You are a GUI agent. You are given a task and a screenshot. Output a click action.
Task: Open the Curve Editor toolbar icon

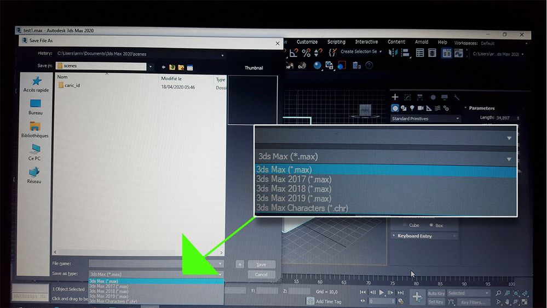pos(458,53)
